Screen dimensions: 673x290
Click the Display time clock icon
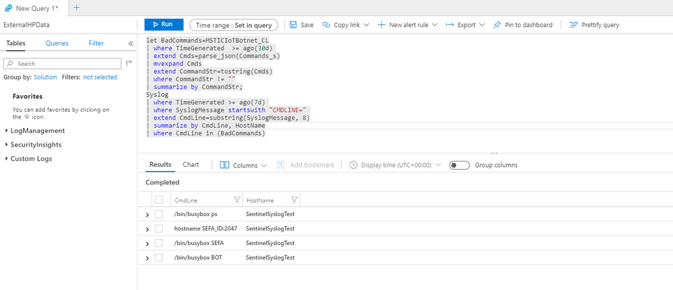click(353, 165)
